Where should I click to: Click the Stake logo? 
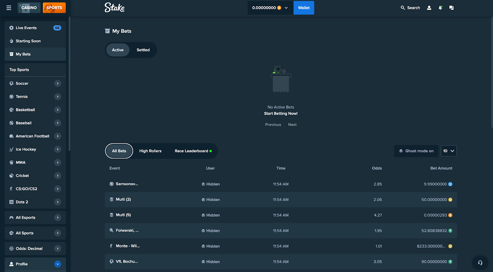[115, 7]
